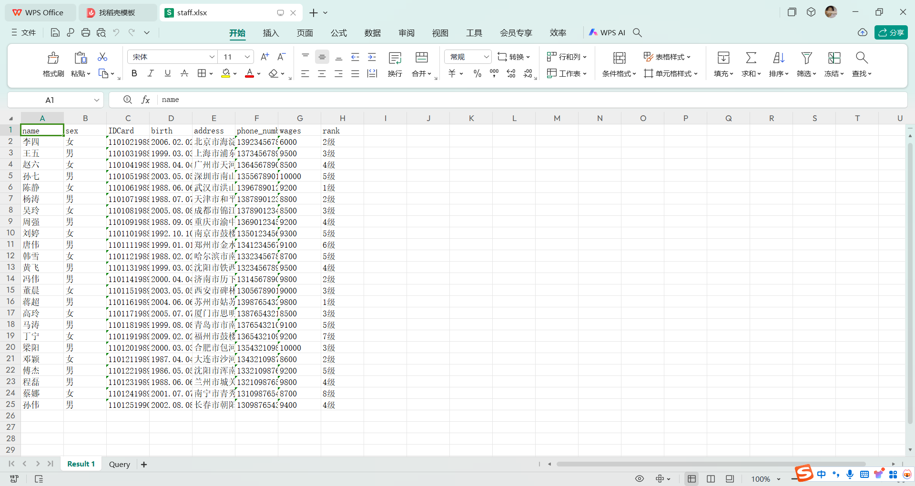Click the insert function fx icon
The image size is (915, 486).
pos(145,100)
